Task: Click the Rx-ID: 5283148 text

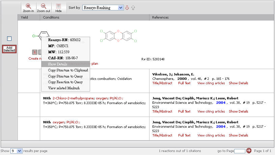Action: [x=153, y=59]
